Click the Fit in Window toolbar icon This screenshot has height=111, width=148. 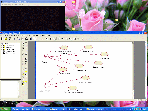tap(74, 39)
